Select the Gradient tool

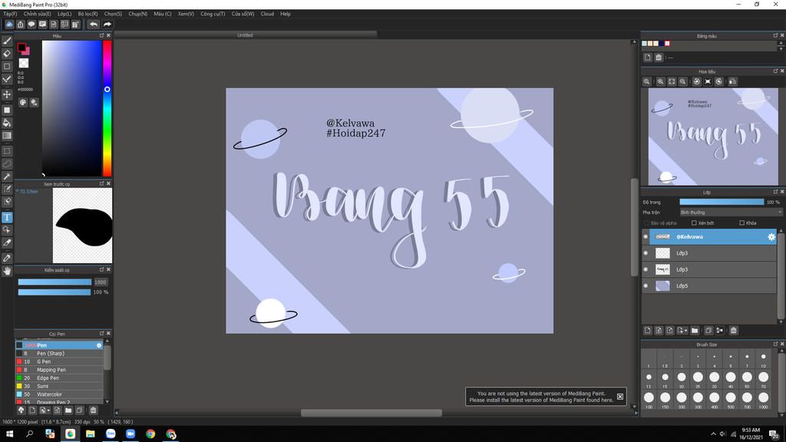[7, 135]
